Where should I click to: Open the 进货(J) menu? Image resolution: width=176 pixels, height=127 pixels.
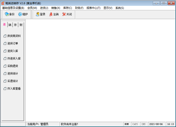44,8
